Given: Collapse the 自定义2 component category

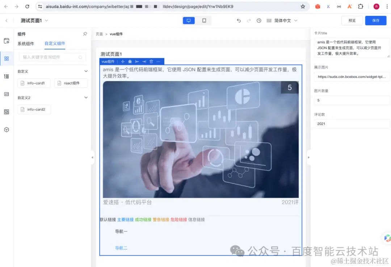Looking at the screenshot, I should pyautogui.click(x=86, y=97).
